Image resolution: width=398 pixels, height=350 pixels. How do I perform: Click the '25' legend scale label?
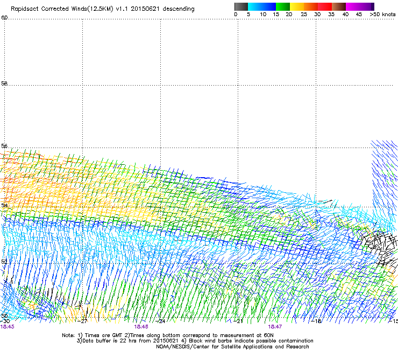(x=304, y=15)
